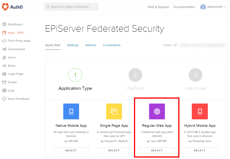Viewport: 230px width, 159px height.
Task: Click the Emails envelope icon
Action: tap(4, 82)
